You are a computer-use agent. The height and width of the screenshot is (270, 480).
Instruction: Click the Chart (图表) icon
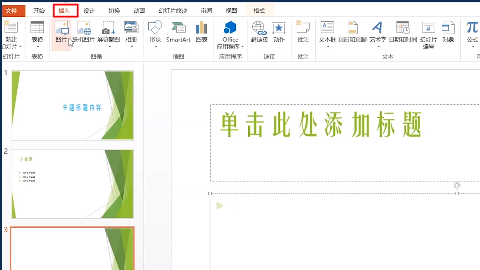tap(201, 27)
